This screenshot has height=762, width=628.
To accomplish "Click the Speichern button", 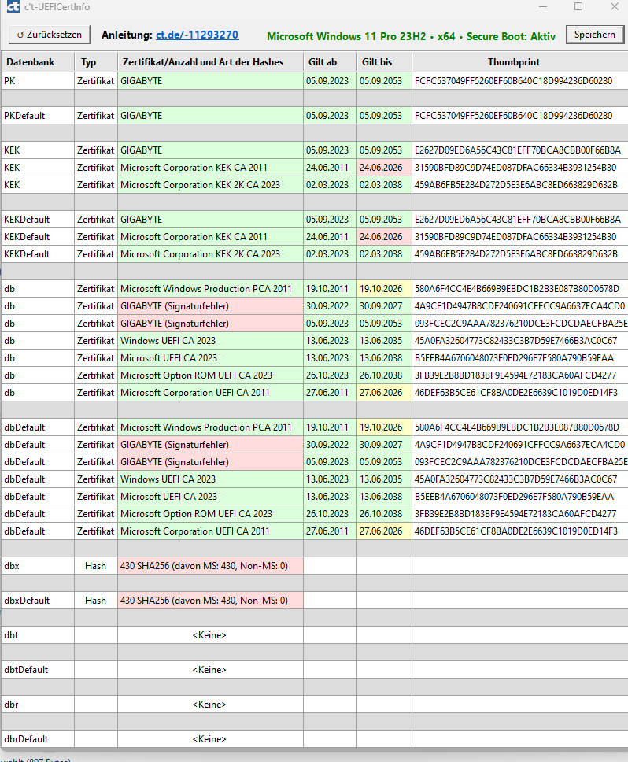I will [594, 35].
